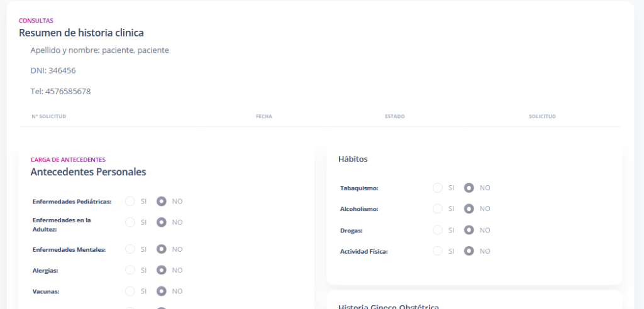Set Tabaquismo to NO
The height and width of the screenshot is (309, 644).
pos(469,188)
